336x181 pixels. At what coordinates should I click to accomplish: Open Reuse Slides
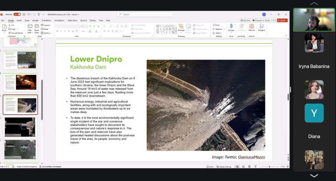[x=37, y=29]
